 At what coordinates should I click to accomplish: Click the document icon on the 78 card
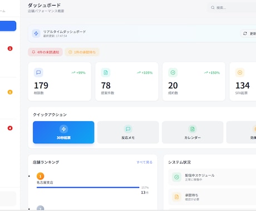106,72
